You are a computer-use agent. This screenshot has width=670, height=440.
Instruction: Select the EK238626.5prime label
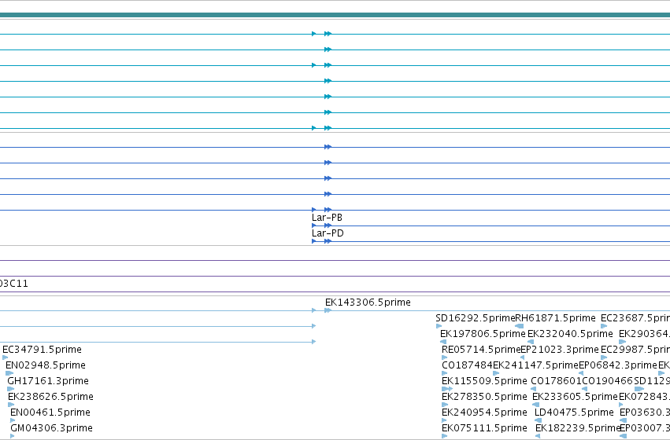coord(50,397)
